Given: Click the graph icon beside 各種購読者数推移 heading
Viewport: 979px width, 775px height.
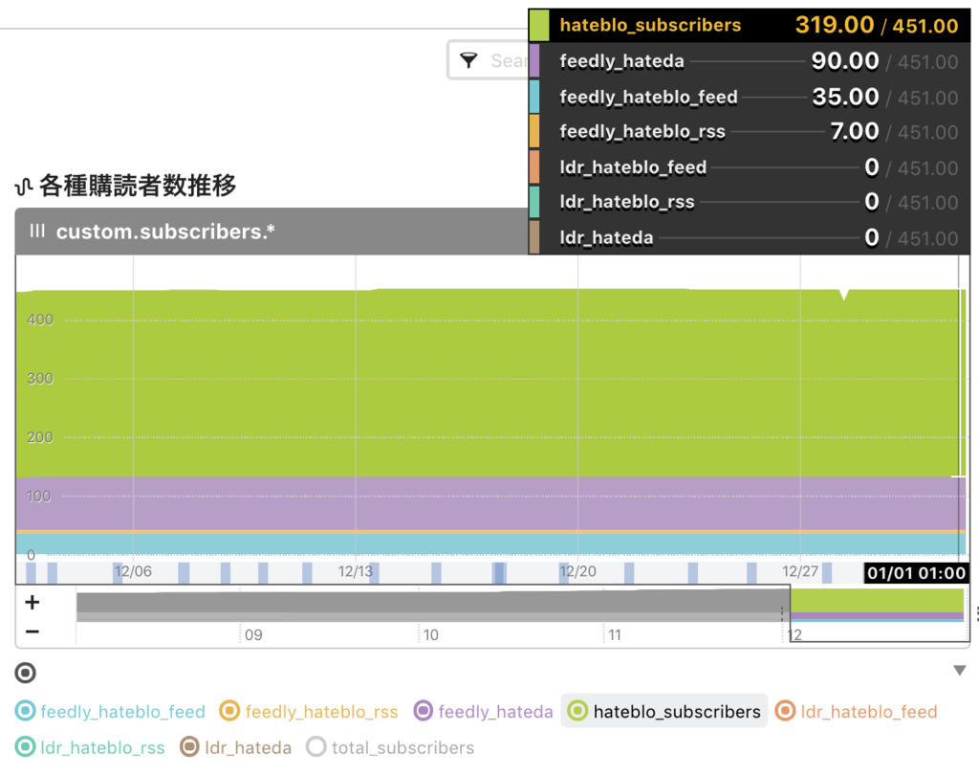Looking at the screenshot, I should point(24,187).
